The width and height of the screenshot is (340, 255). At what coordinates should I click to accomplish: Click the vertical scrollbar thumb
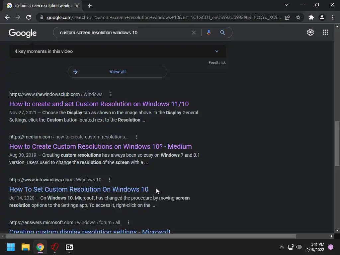[x=337, y=143]
